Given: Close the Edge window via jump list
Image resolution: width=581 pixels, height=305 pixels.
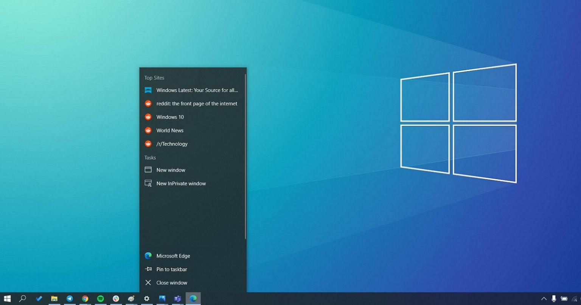Looking at the screenshot, I should (x=171, y=283).
